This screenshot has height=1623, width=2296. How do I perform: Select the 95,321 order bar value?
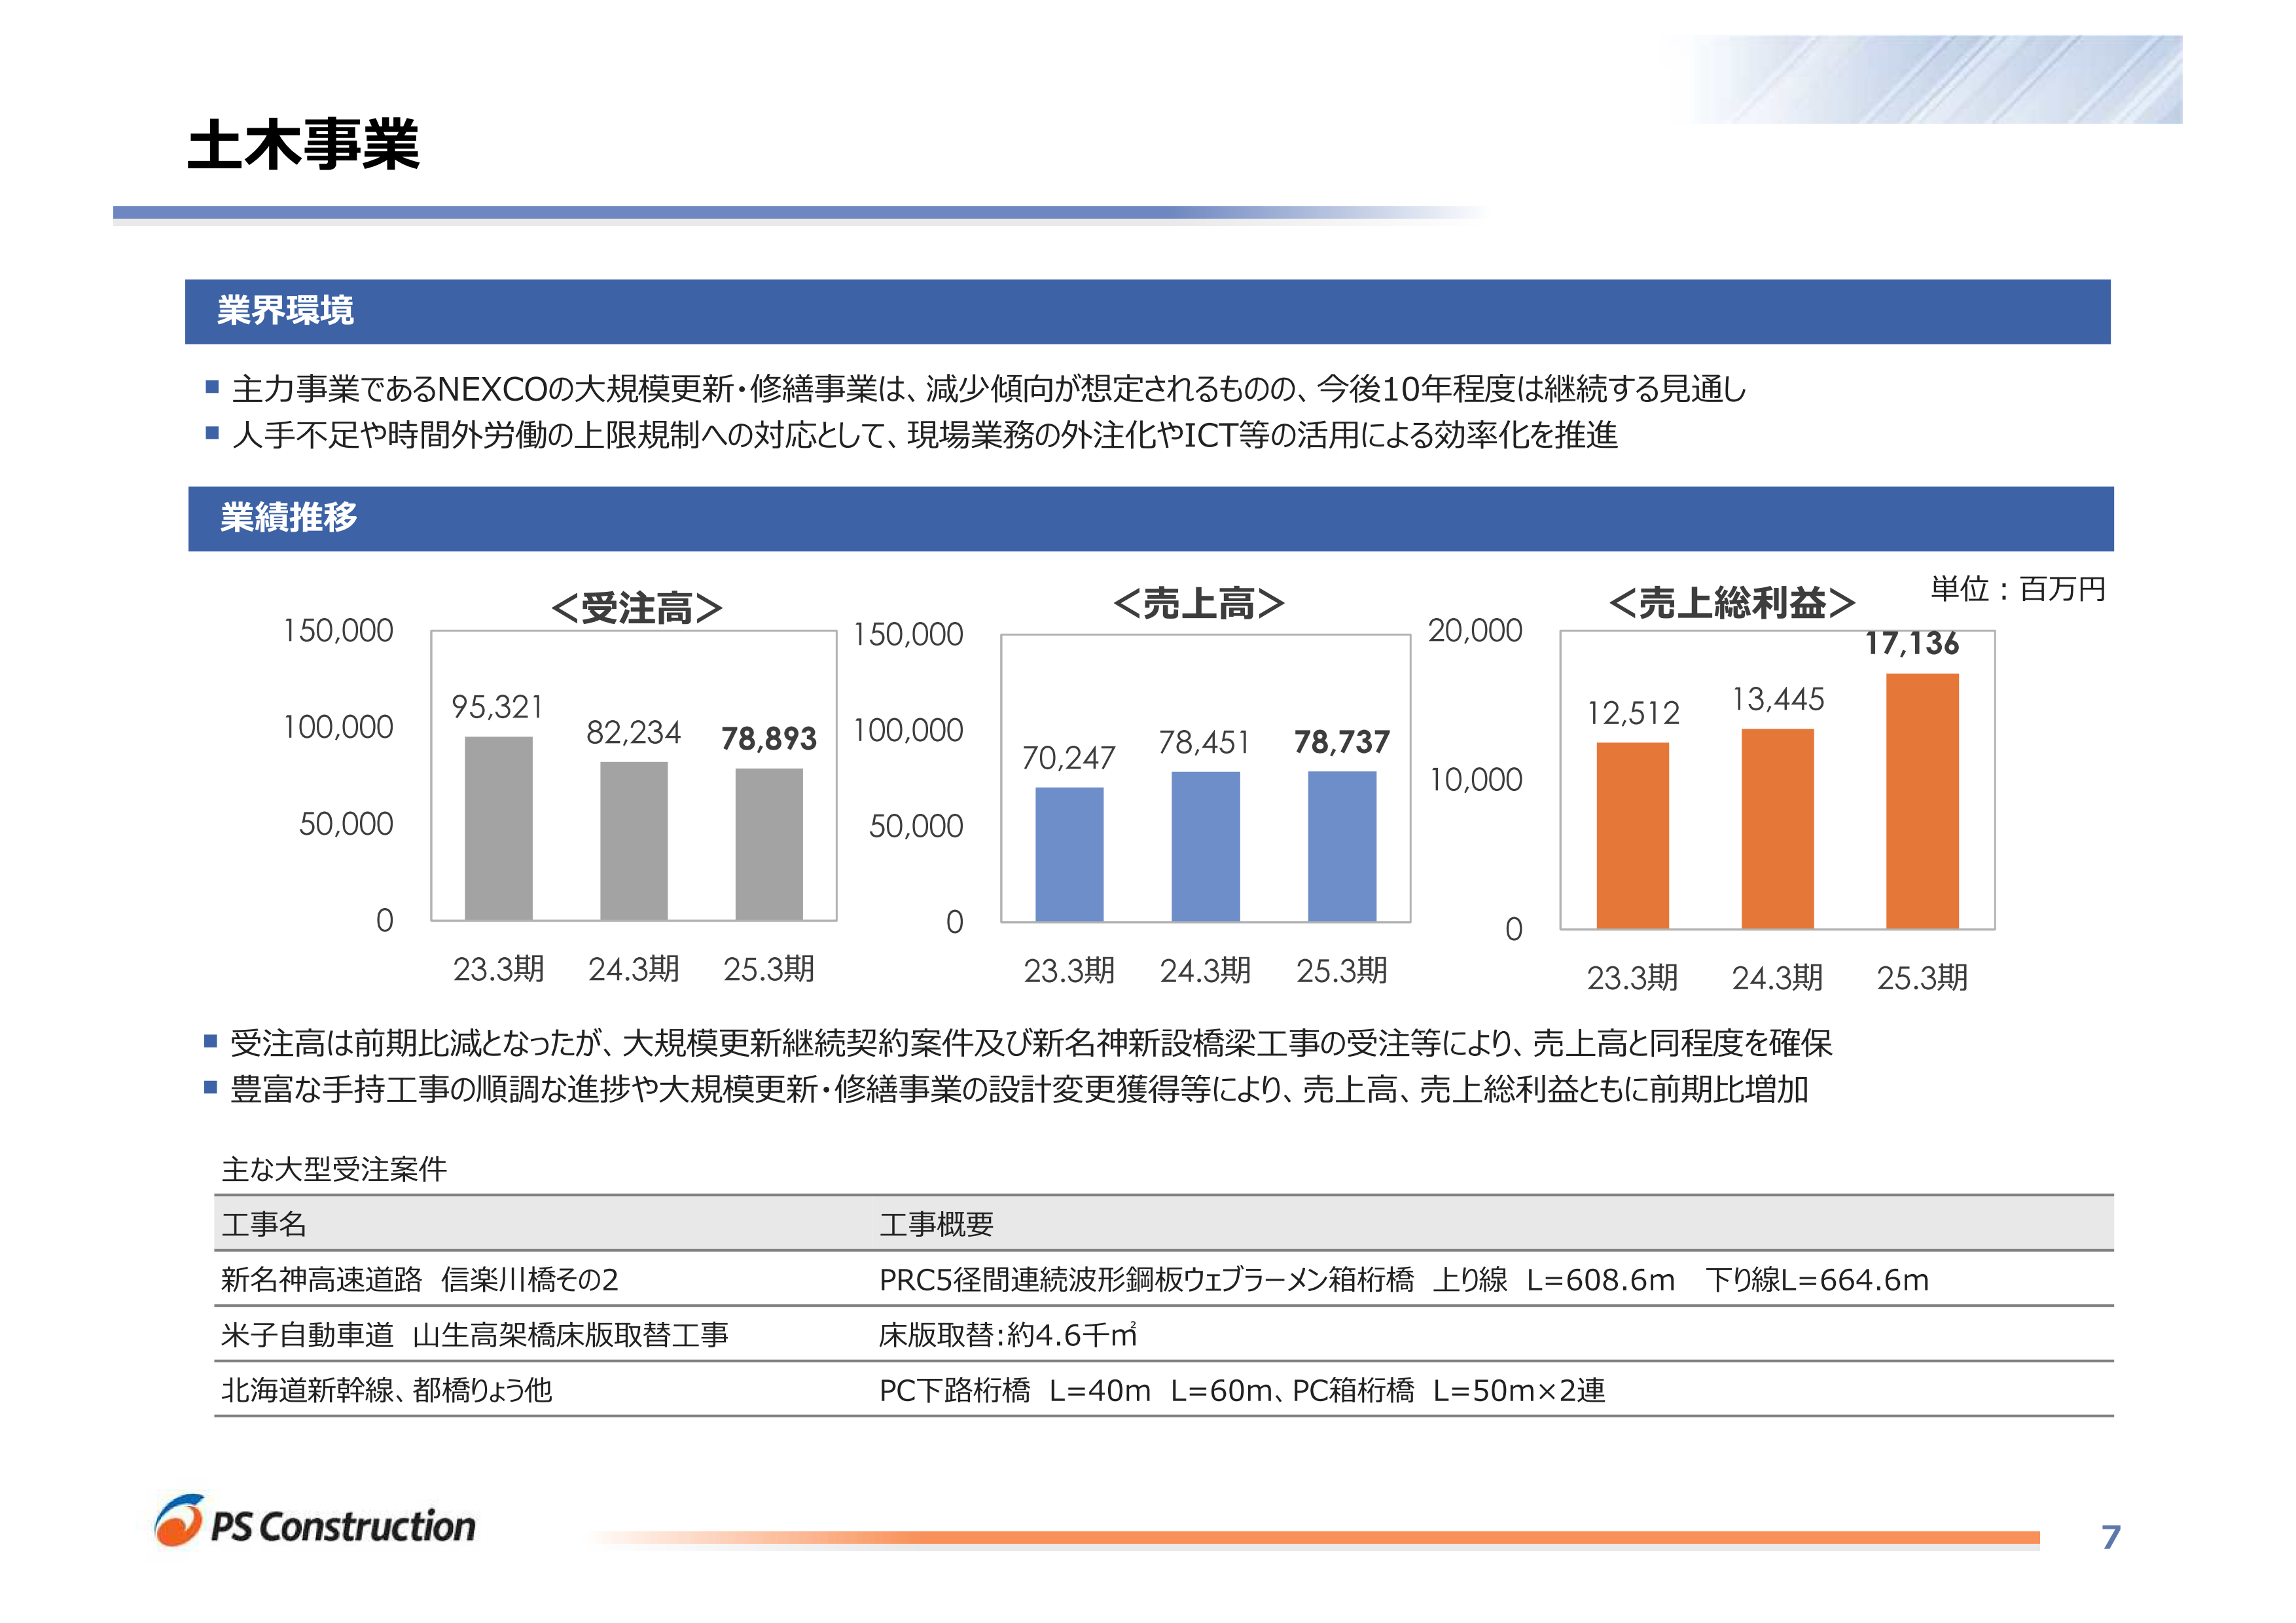pos(497,707)
